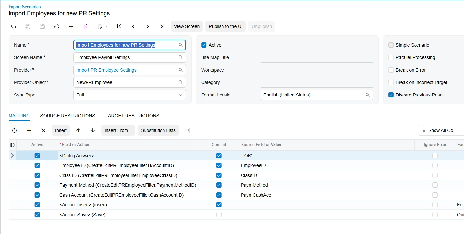Click Provider field lookup magnifier icon
The width and height of the screenshot is (464, 234).
[x=181, y=70]
